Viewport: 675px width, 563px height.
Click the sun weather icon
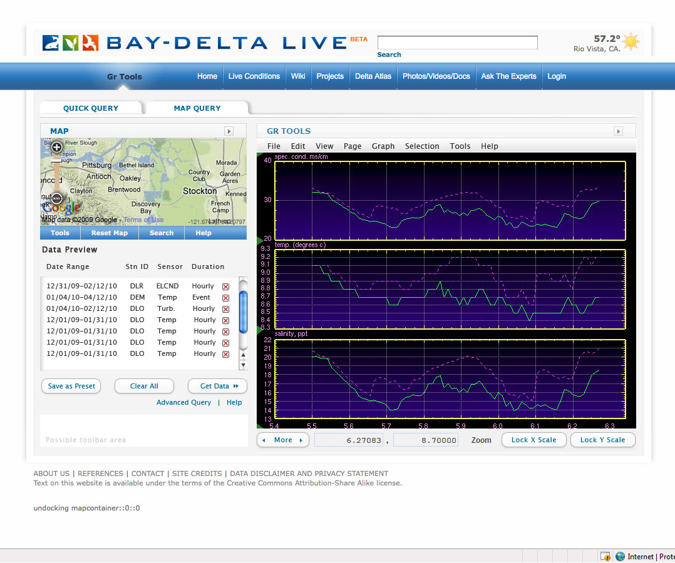click(631, 42)
